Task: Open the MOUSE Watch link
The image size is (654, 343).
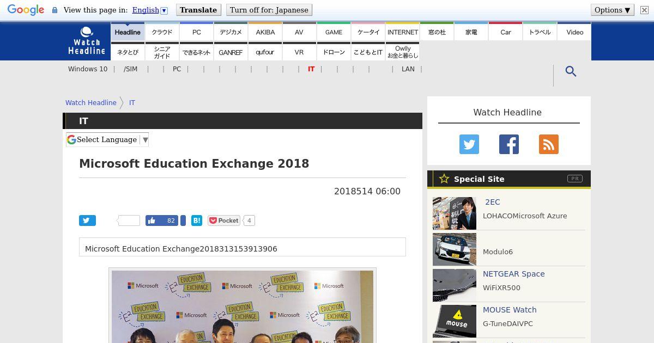Action: tap(510, 310)
